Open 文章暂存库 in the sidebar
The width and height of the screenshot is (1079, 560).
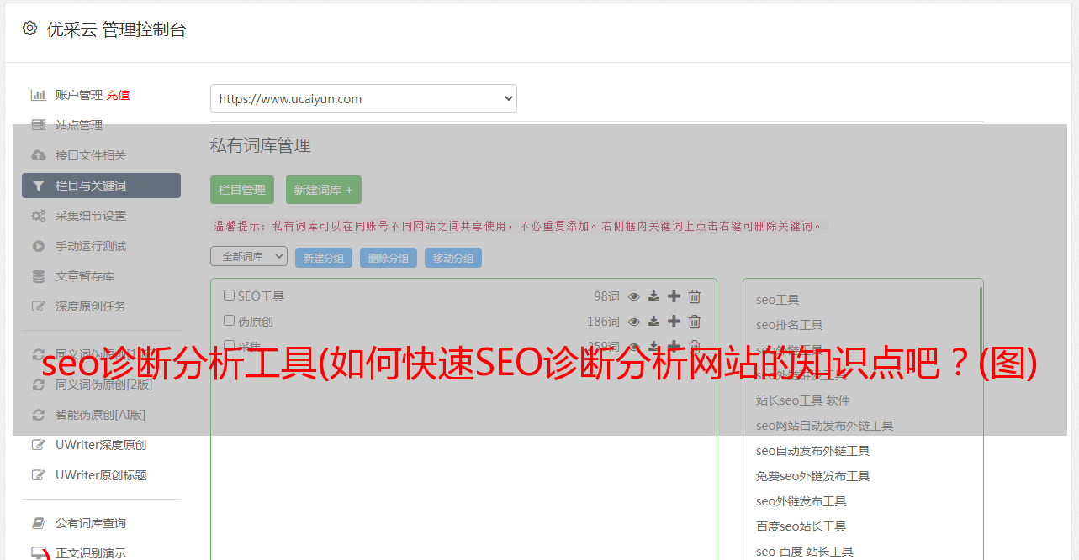85,276
